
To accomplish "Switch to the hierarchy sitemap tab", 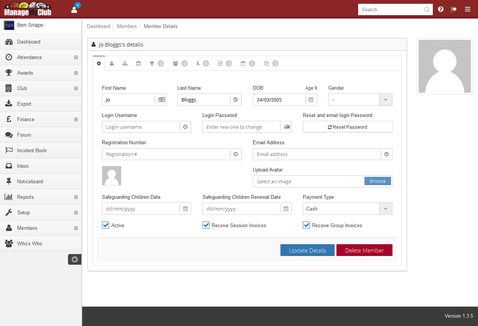I will point(125,64).
